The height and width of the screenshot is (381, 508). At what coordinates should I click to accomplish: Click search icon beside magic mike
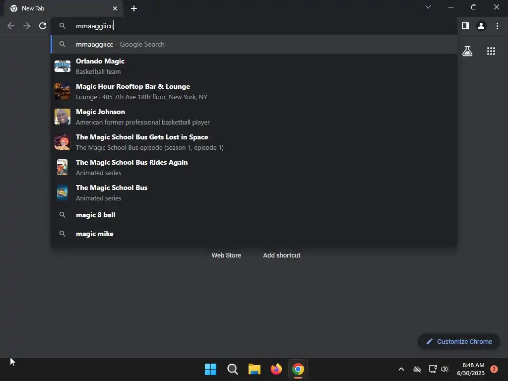(x=62, y=234)
